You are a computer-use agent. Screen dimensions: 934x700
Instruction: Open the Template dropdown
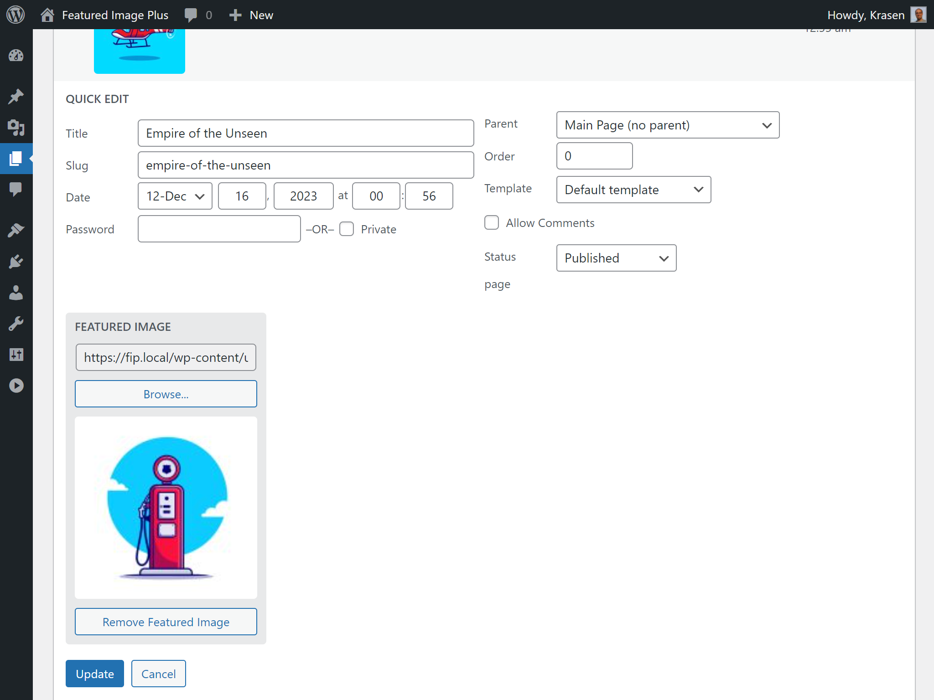point(633,190)
